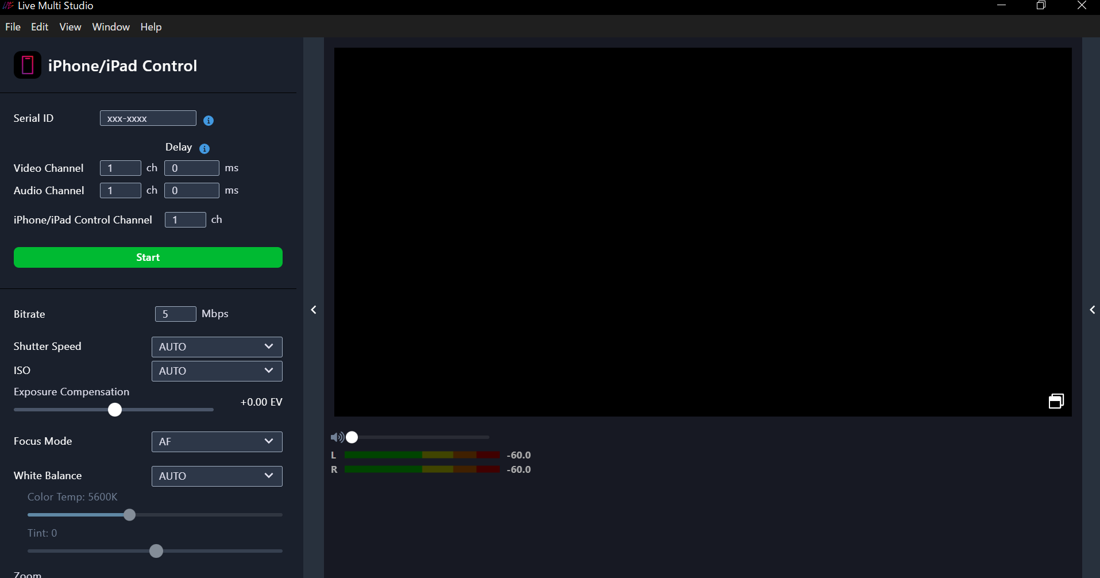Click the iPhone/iPad Control phone icon
The image size is (1100, 578).
click(27, 65)
